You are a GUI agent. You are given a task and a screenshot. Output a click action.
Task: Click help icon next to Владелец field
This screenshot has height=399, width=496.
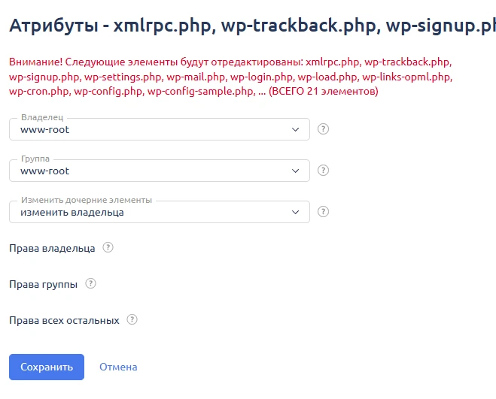coord(324,128)
